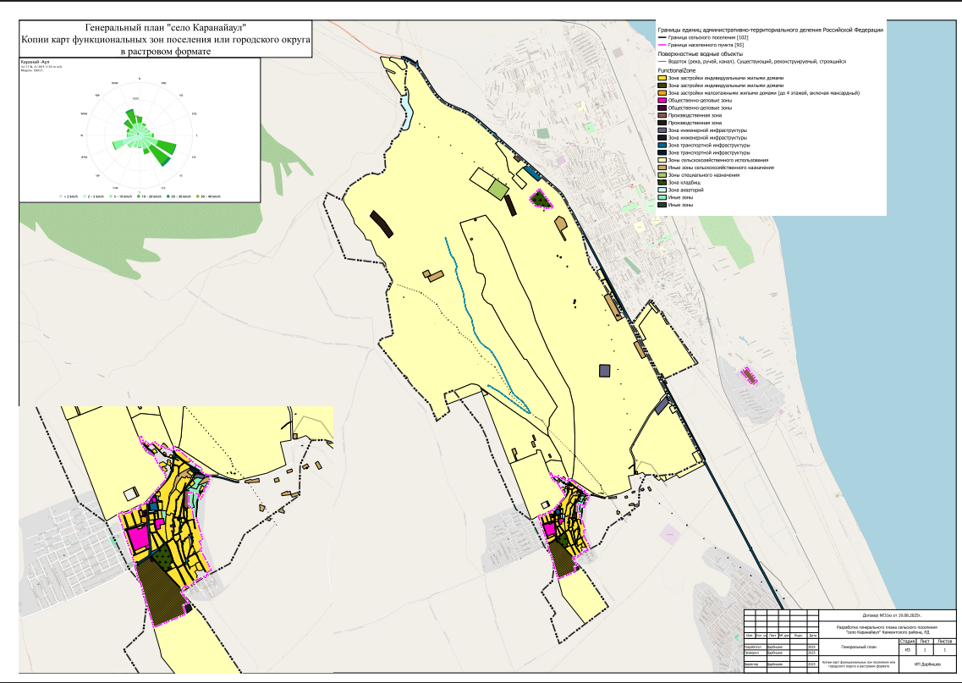Click the 'Зоны сельскохозяйственного использования' legend label
Image resolution: width=962 pixels, height=683 pixels.
point(717,160)
